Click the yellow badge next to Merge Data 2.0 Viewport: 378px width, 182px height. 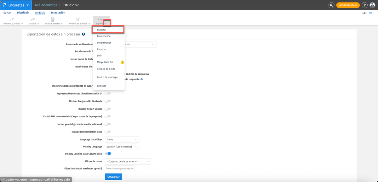coord(123,62)
